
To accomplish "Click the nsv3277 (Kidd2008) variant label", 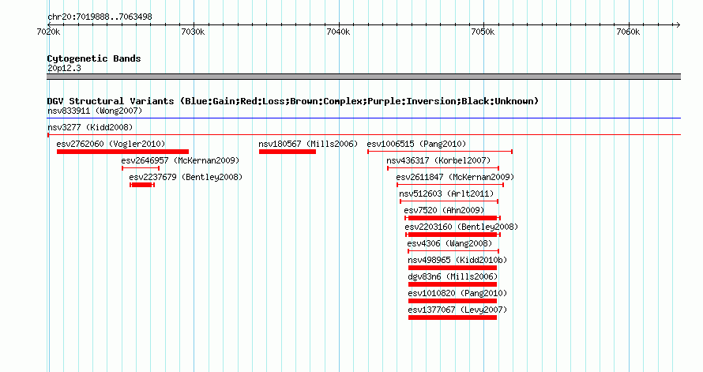I will (90, 127).
